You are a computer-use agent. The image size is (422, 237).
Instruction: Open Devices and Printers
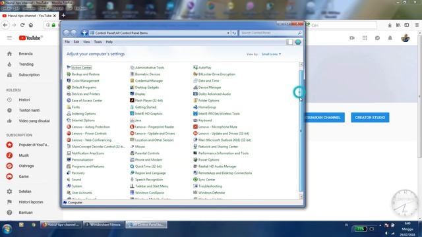pos(83,94)
